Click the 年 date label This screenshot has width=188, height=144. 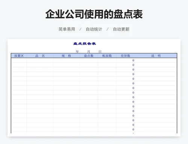click(77, 52)
